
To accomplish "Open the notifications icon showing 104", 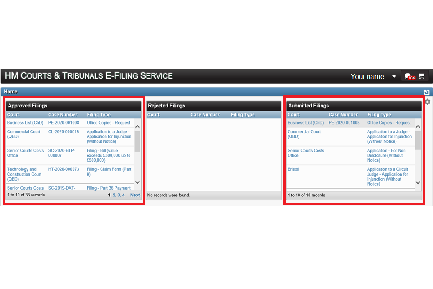I will coord(409,76).
